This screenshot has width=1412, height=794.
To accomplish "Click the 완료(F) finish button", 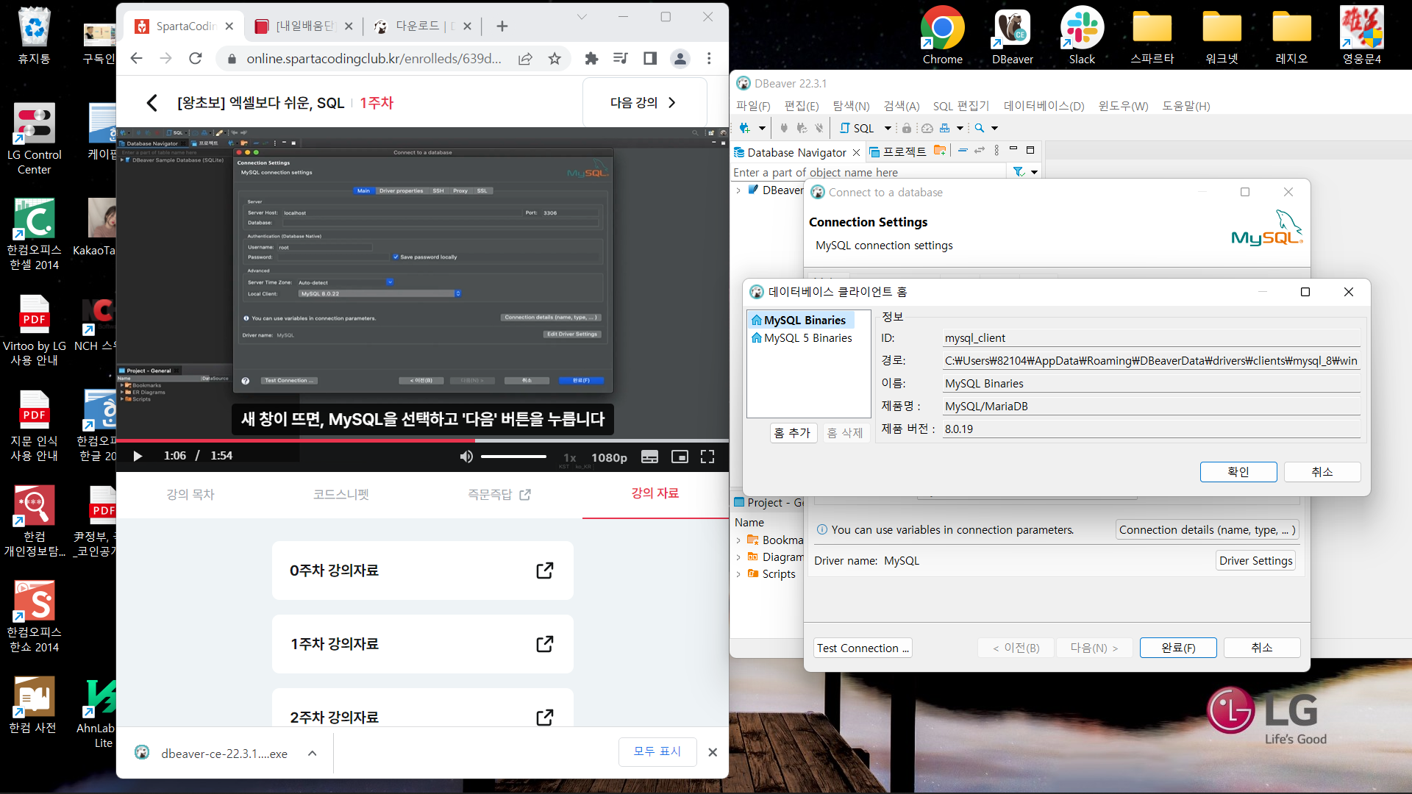I will coord(1178,648).
